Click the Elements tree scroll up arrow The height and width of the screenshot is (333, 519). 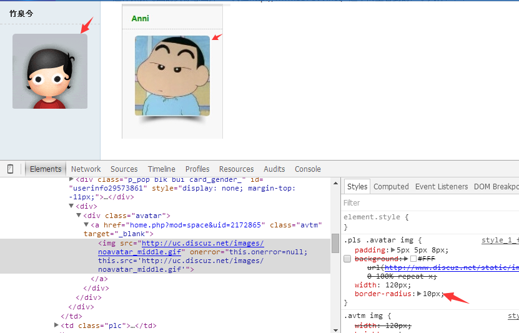pos(335,183)
